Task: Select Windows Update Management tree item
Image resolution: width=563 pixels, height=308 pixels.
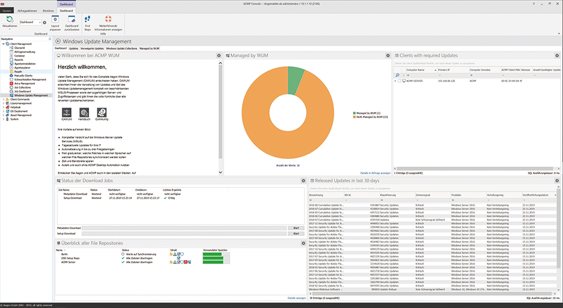Action: pyautogui.click(x=31, y=95)
